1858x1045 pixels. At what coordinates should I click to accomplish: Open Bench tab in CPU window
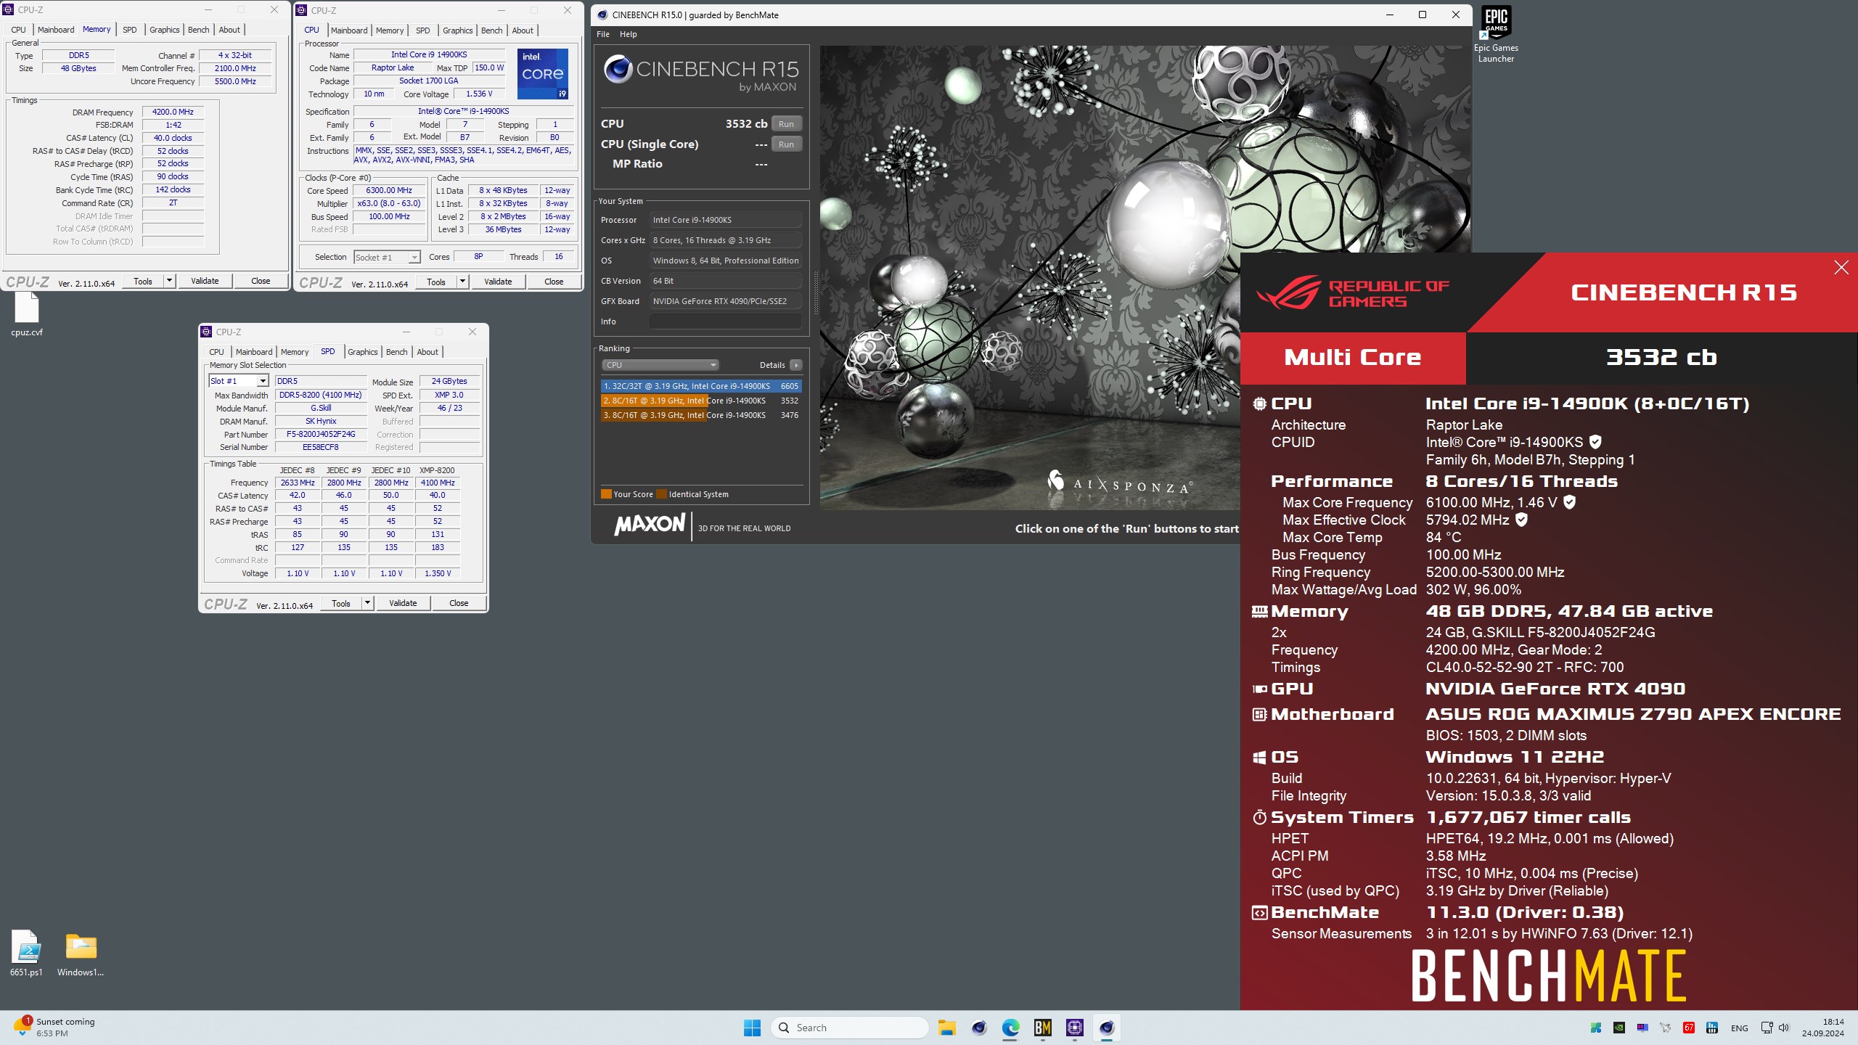tap(491, 30)
